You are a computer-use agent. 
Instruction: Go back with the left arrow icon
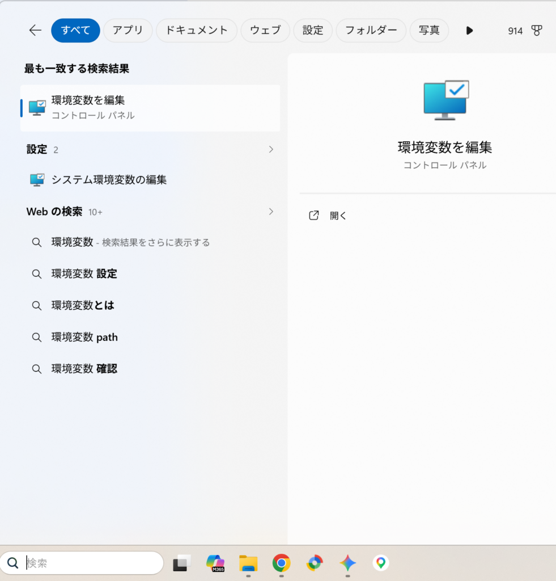[35, 31]
